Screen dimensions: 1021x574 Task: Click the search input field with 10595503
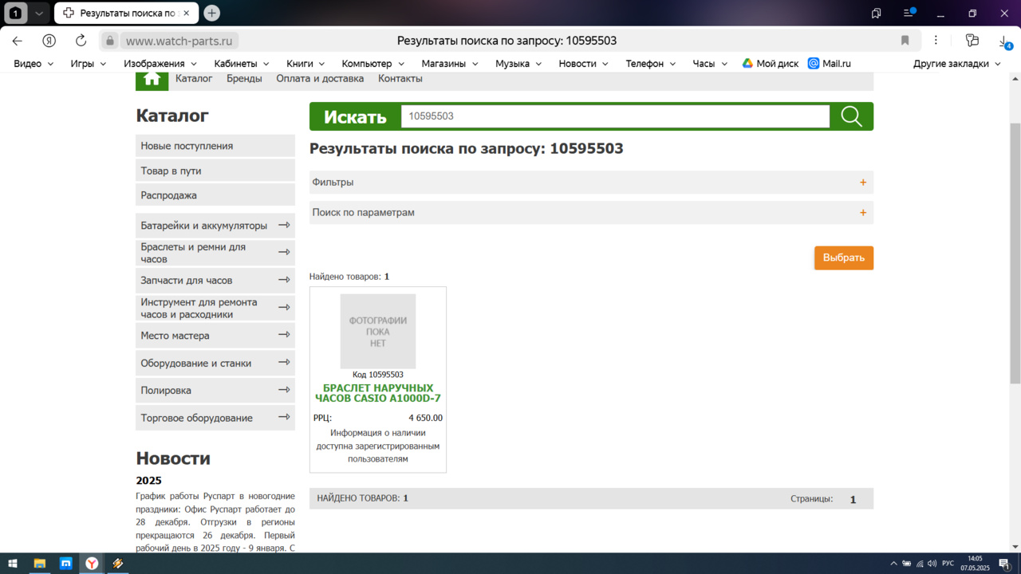[615, 116]
